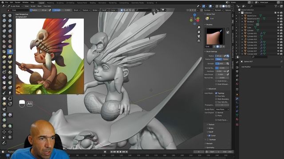Screen dimensions: 284x159
Task: Open Sculpt Plane Area Plane dropdown
Action: [222, 110]
